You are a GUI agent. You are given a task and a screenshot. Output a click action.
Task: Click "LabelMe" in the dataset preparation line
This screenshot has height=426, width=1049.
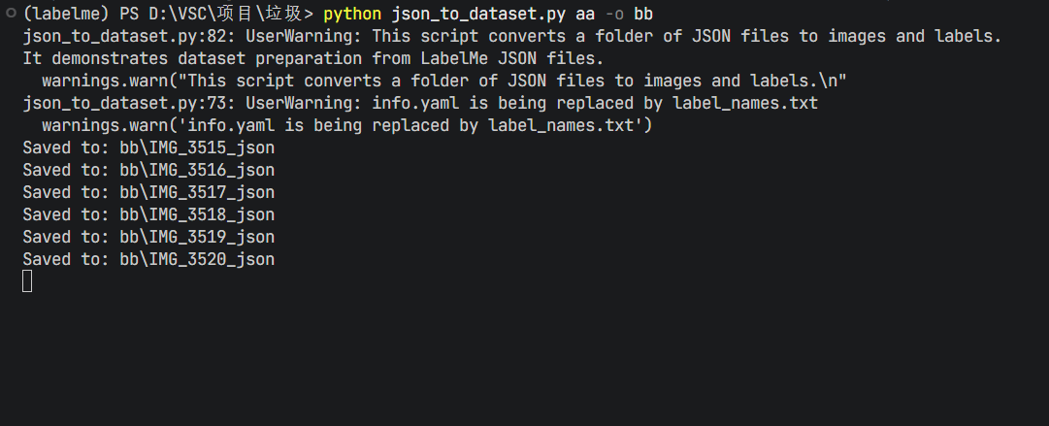pyautogui.click(x=420, y=58)
